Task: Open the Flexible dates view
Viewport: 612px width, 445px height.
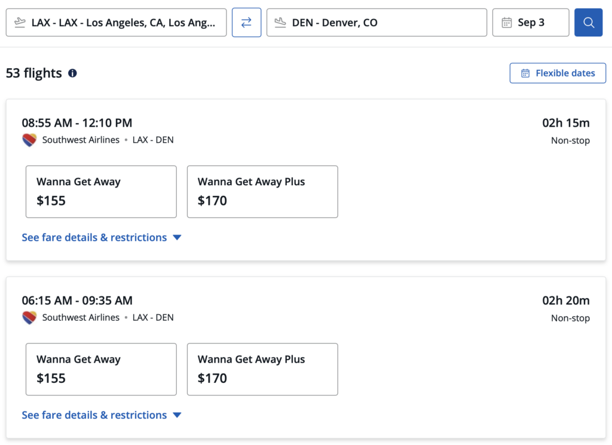Action: 557,73
